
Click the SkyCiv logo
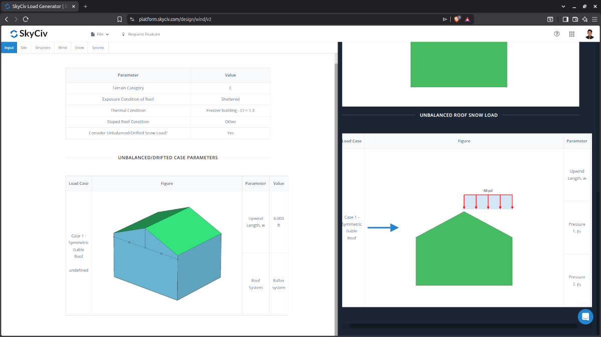pos(29,34)
